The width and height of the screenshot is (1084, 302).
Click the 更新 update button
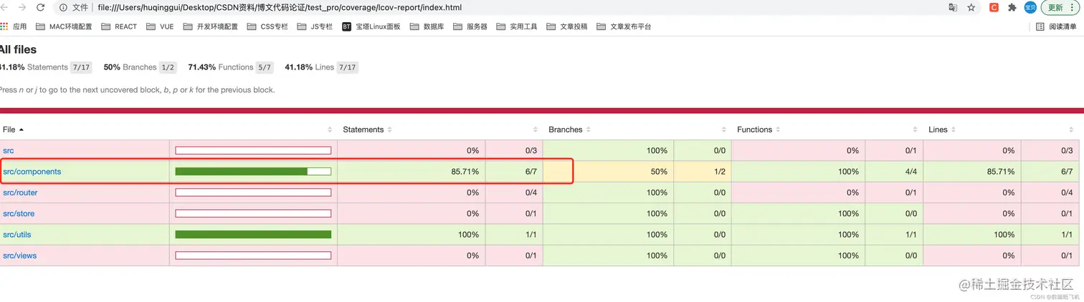[x=1061, y=7]
